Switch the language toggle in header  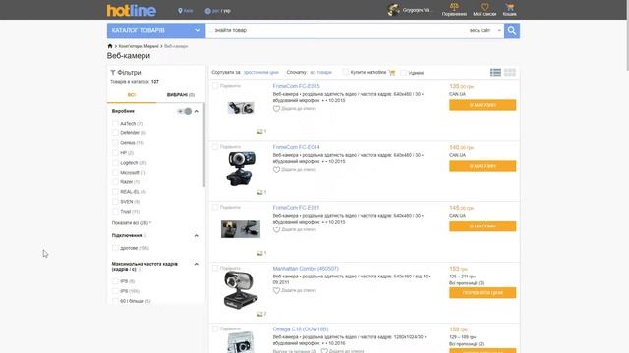click(218, 11)
